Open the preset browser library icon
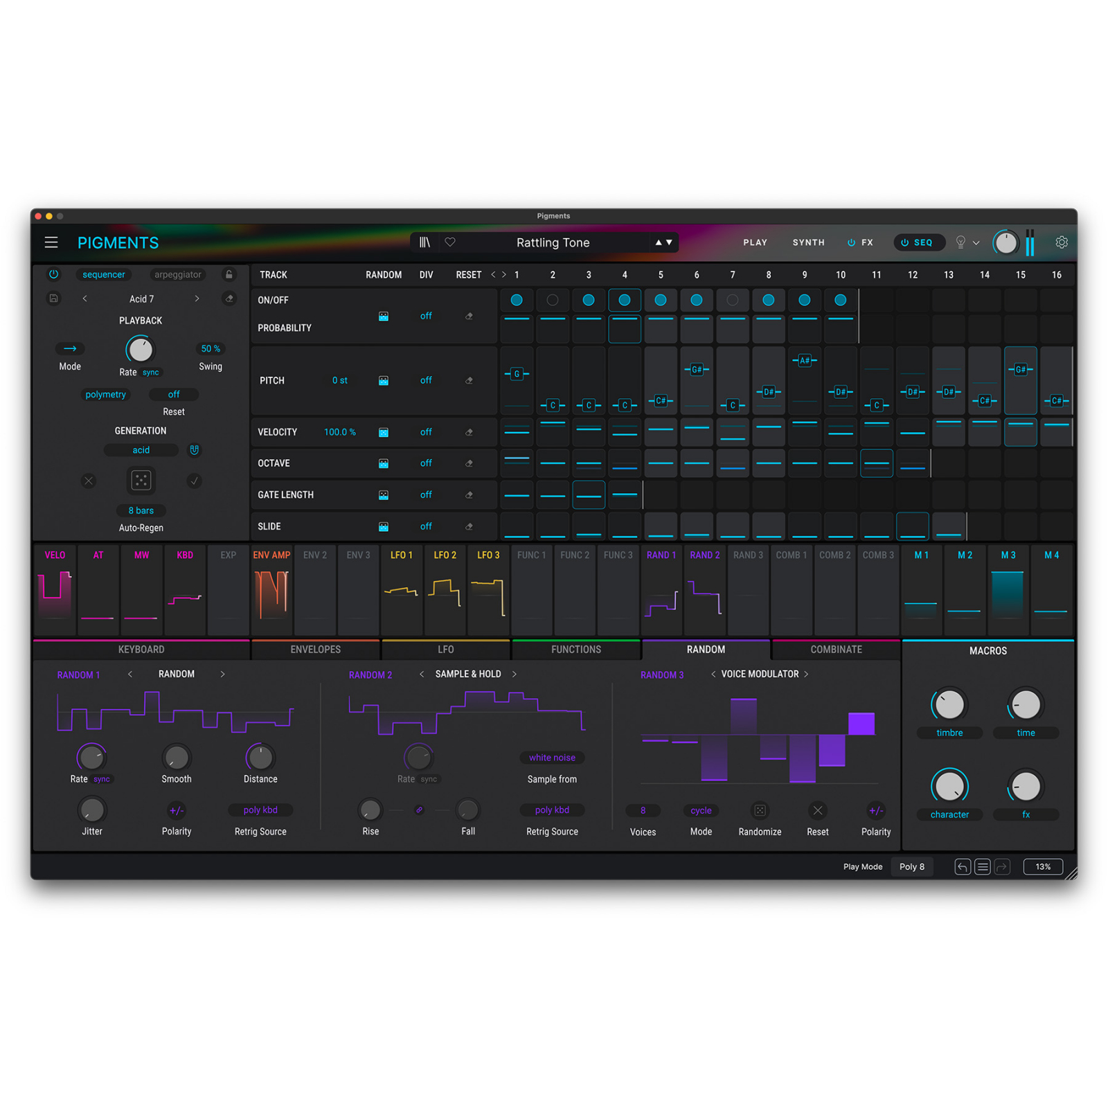The image size is (1108, 1108). point(425,242)
